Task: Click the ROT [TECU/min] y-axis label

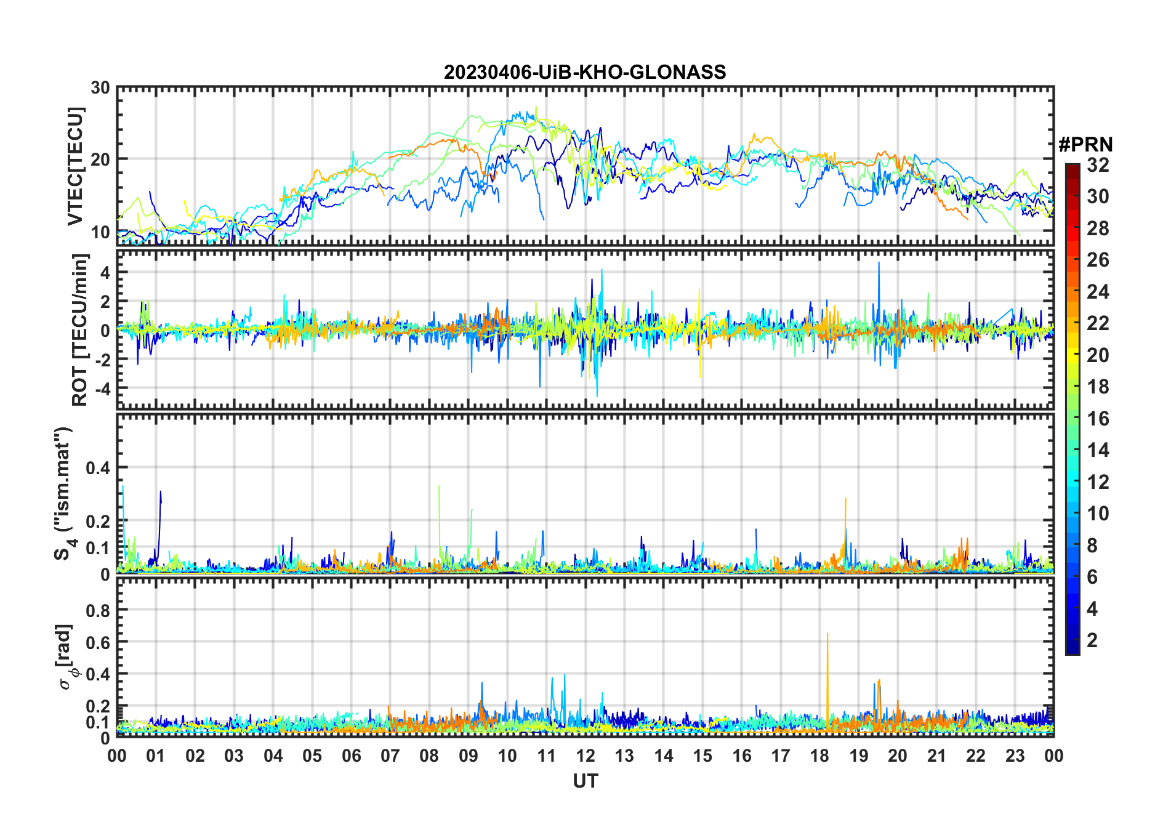Action: 79,329
